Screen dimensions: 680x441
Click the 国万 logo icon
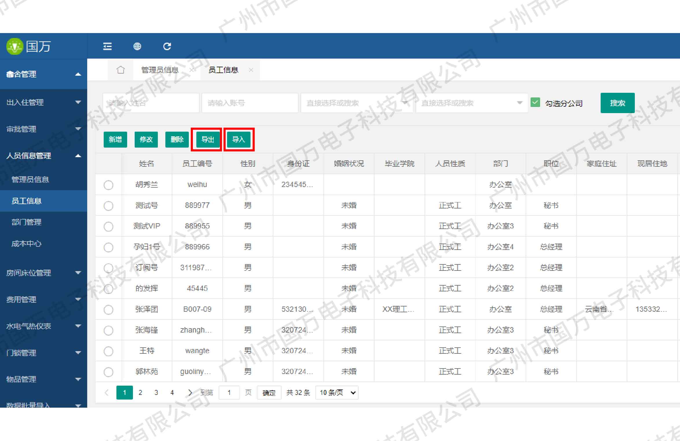coord(14,46)
